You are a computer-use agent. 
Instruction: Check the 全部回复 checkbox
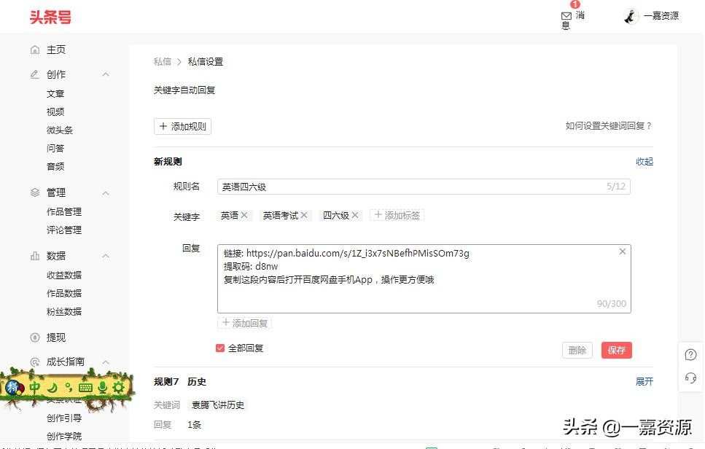[x=219, y=348]
